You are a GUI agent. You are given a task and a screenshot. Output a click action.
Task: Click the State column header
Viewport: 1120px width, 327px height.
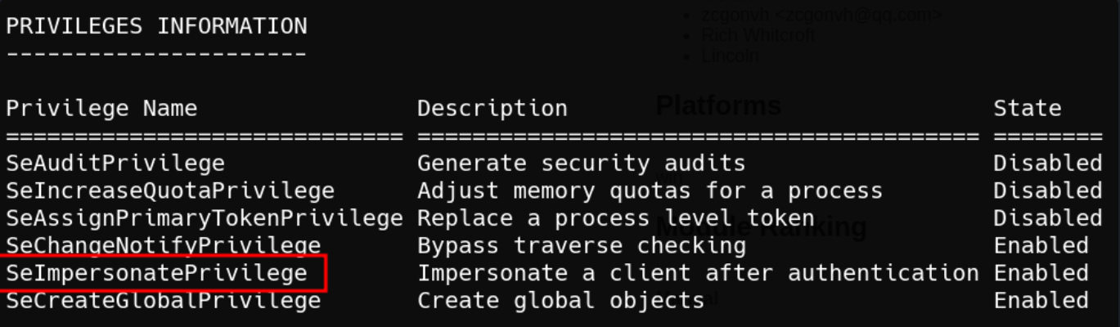pos(1027,108)
